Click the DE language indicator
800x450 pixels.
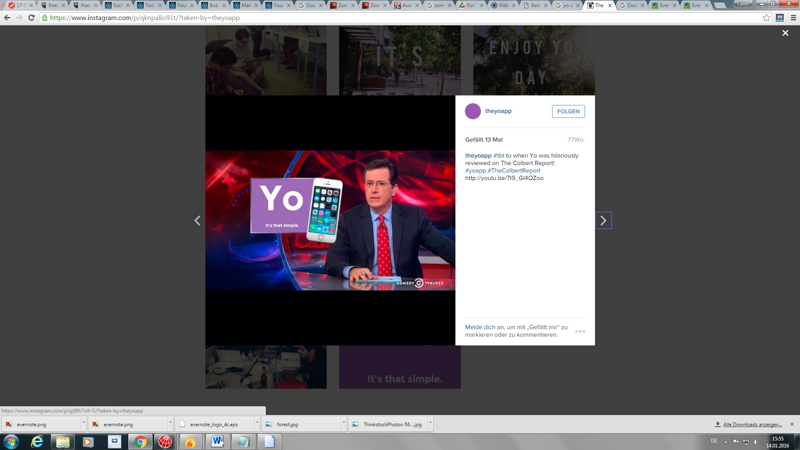[714, 441]
